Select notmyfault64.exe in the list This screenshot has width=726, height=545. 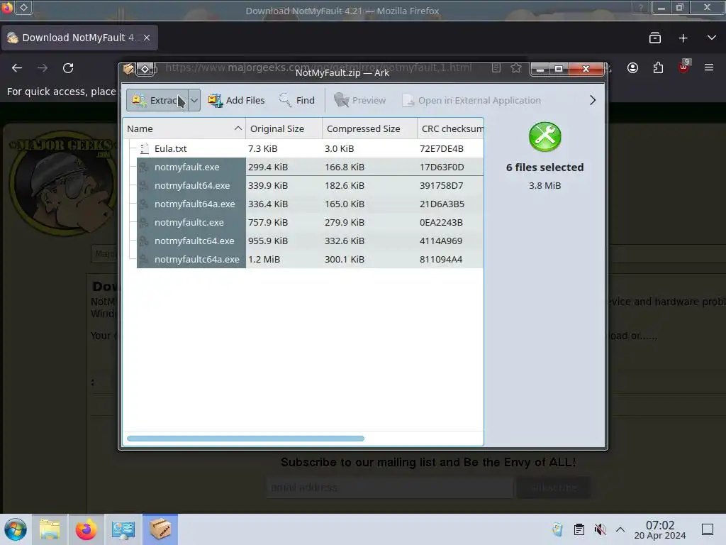(303, 185)
